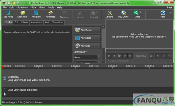Jump to start of slideshow preview

(x=109, y=56)
